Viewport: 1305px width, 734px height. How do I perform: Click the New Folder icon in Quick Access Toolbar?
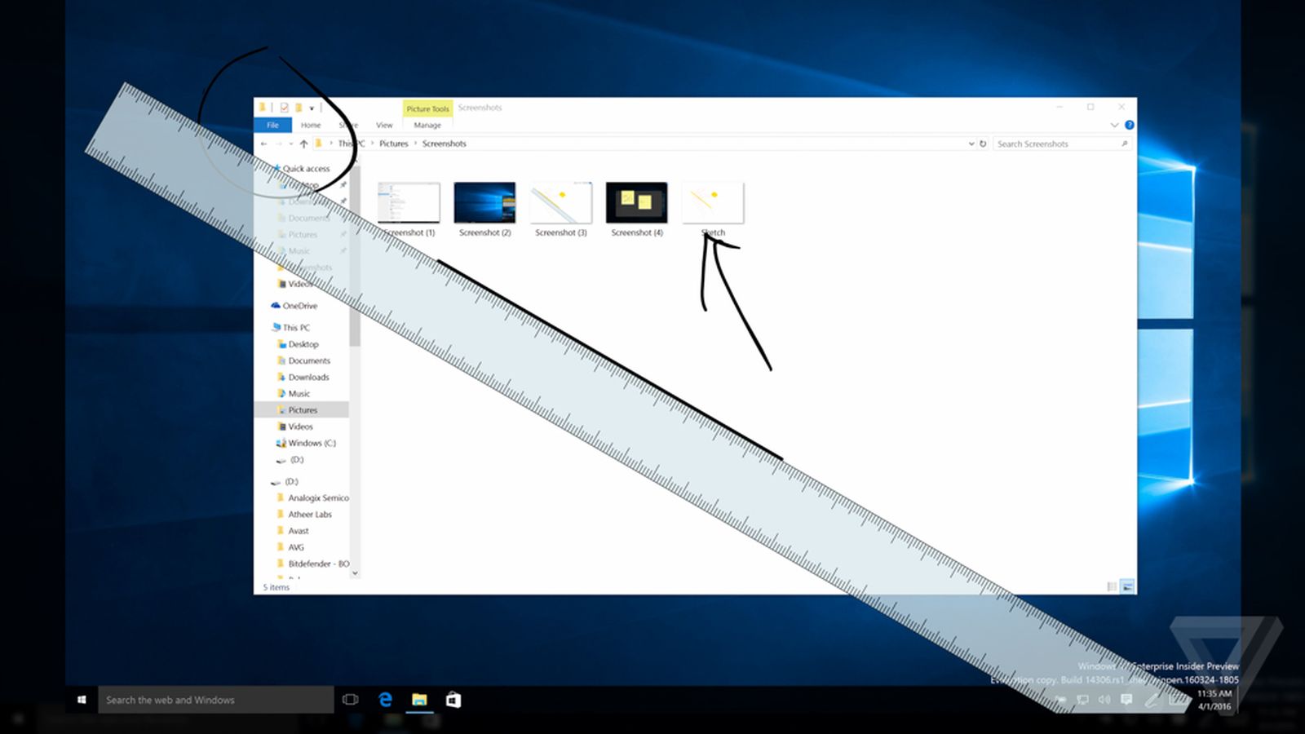tap(299, 108)
